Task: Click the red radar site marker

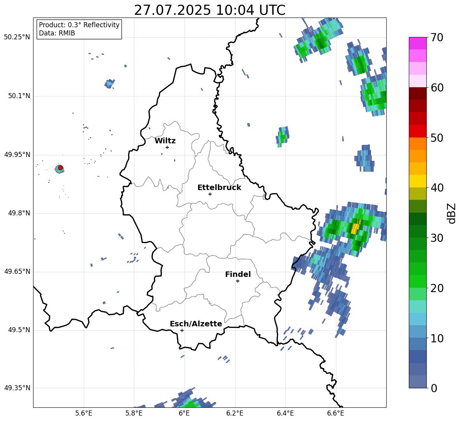Action: pyautogui.click(x=60, y=168)
